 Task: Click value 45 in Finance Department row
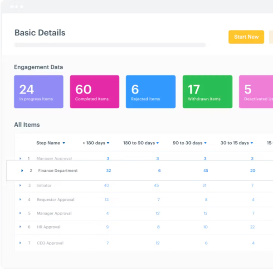tap(205, 171)
